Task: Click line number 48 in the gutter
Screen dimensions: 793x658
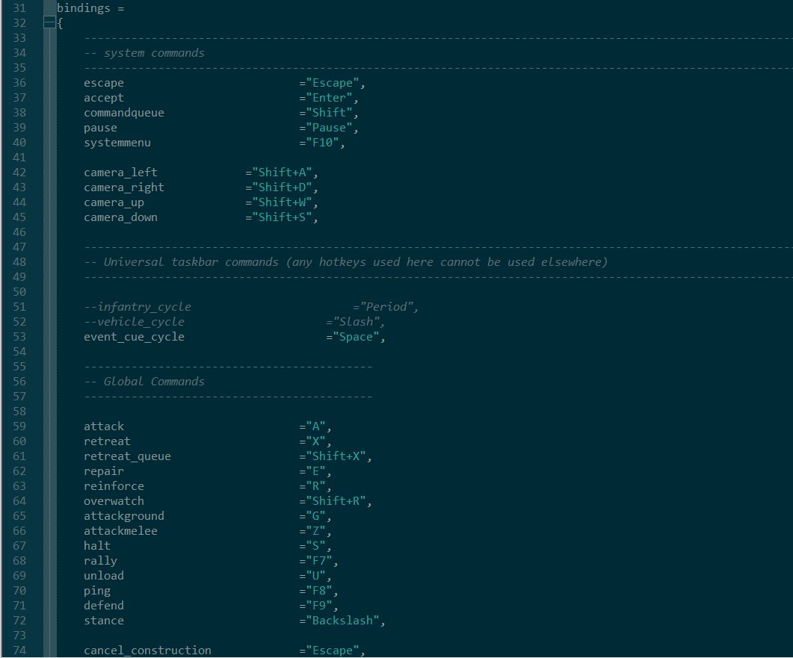Action: [19, 262]
